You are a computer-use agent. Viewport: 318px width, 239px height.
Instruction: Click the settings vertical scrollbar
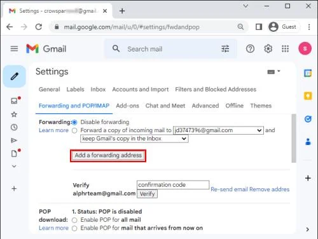(x=294, y=139)
